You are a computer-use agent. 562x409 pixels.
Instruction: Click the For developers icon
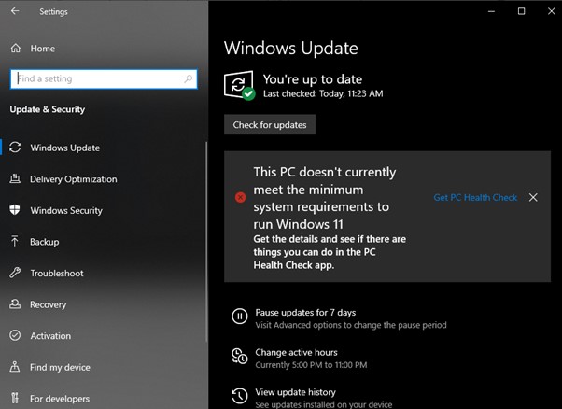[15, 398]
